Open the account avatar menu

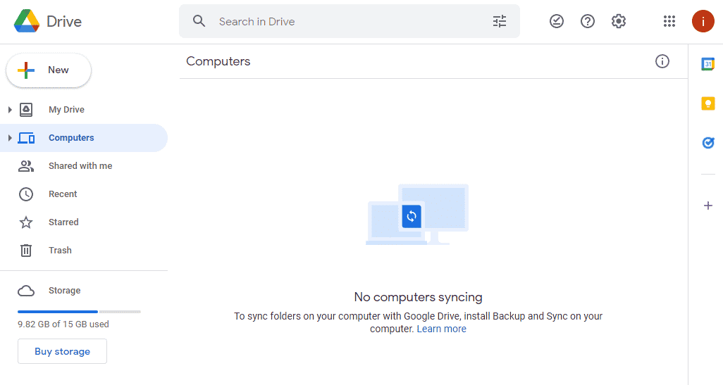[703, 21]
